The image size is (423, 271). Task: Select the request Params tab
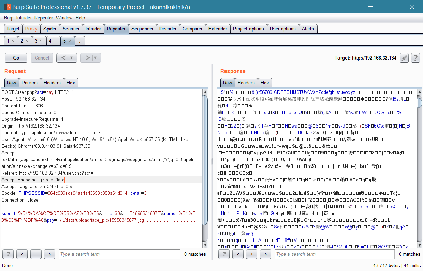pyautogui.click(x=29, y=83)
